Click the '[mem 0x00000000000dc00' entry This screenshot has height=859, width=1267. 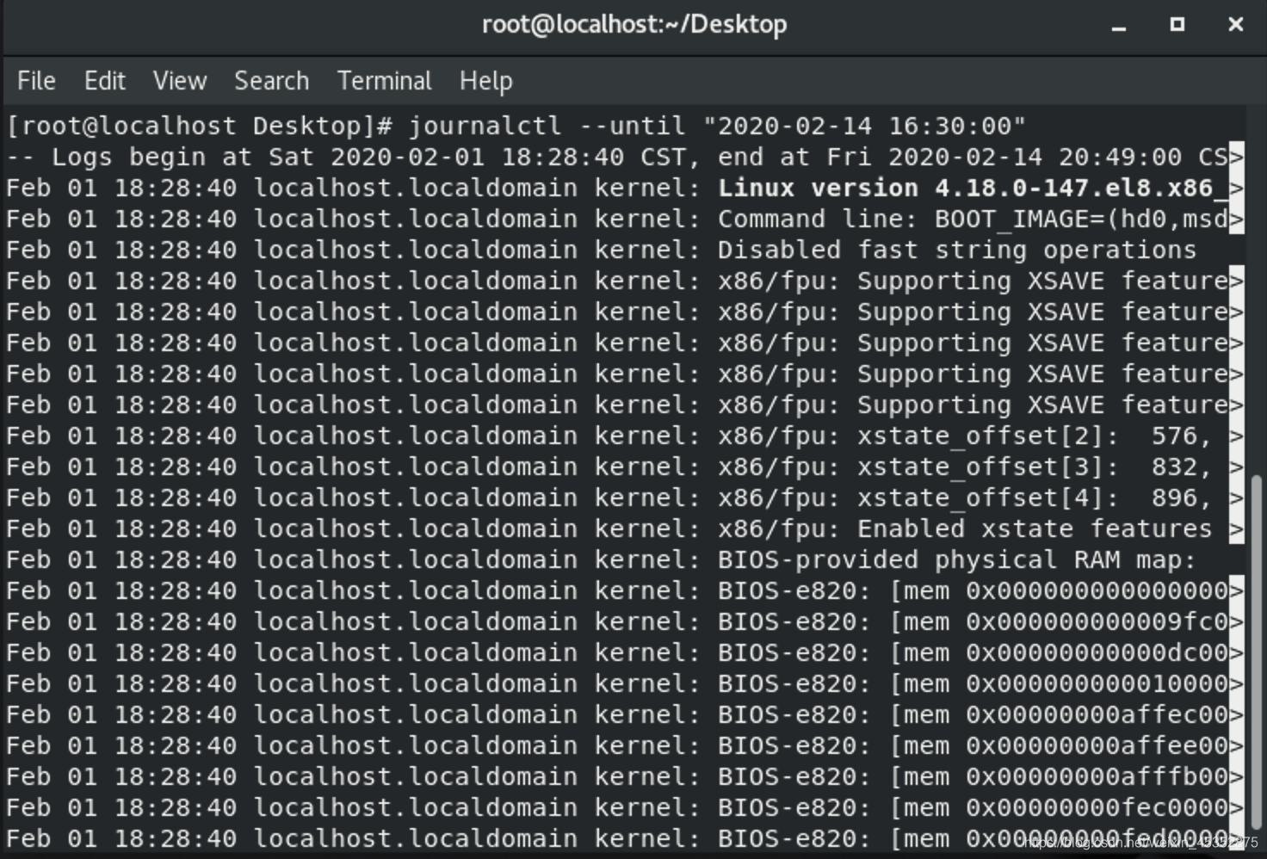1059,652
